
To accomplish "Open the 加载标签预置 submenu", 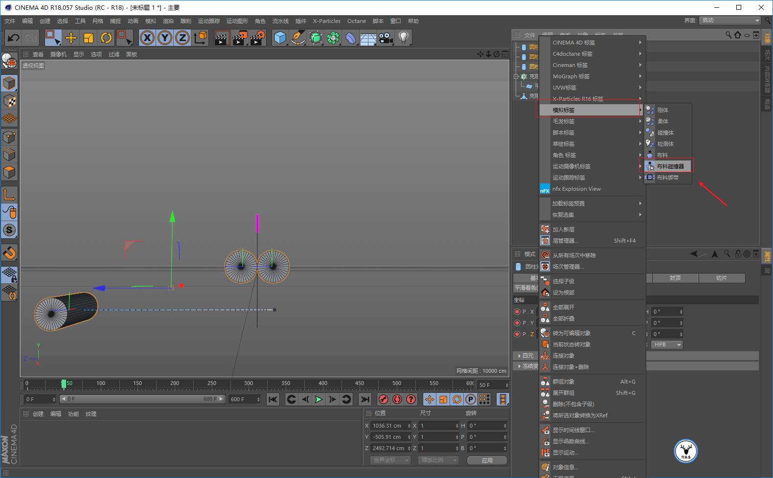I will pos(591,204).
